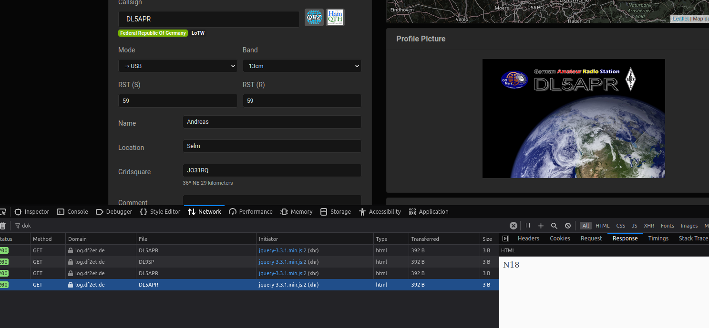Sort requests by the Domain column header

click(101, 239)
